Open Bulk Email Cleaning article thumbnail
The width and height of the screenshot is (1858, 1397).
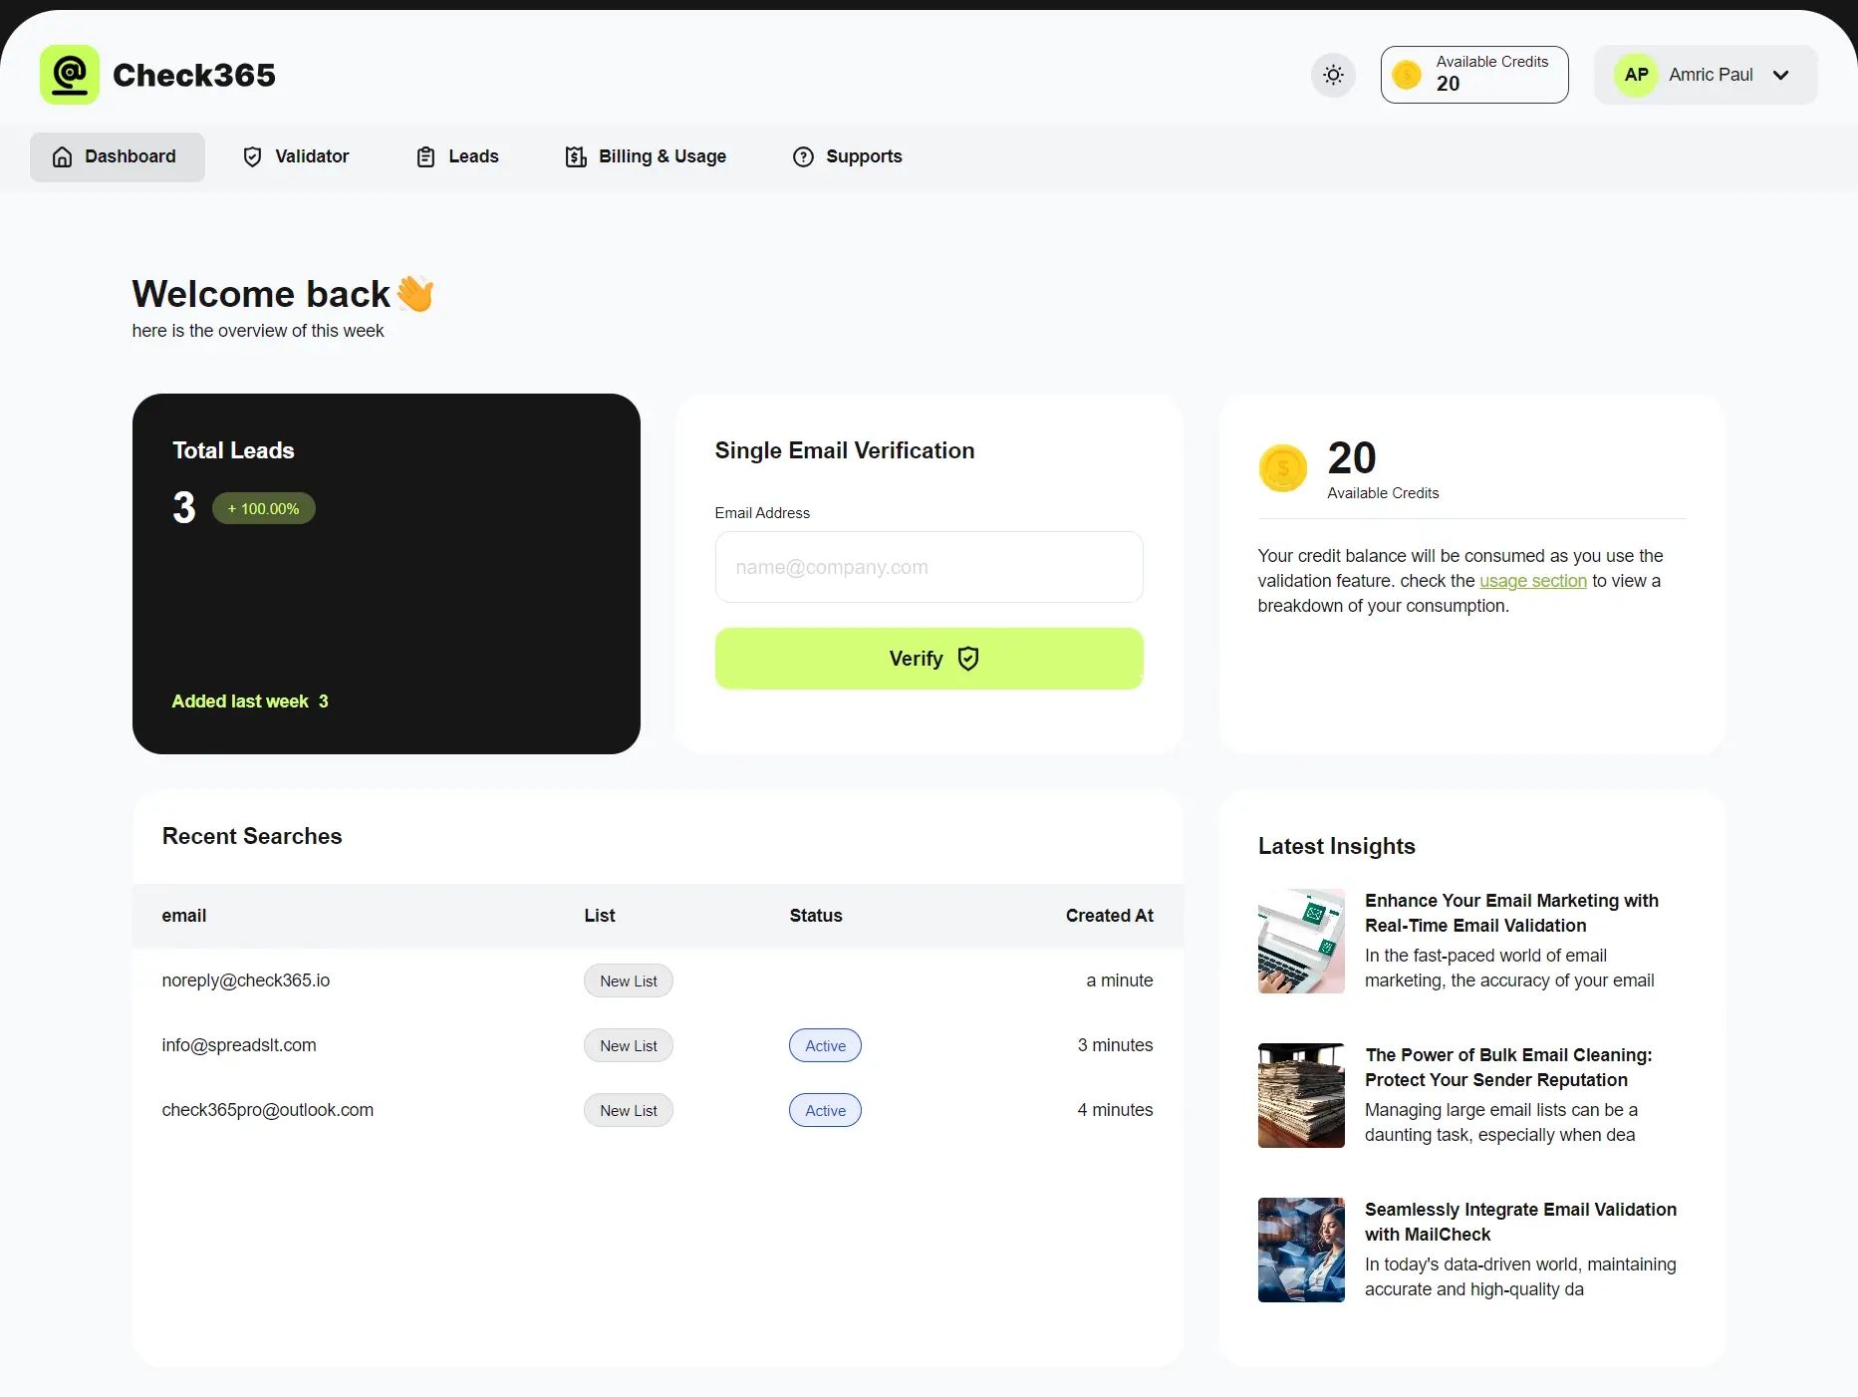tap(1301, 1095)
